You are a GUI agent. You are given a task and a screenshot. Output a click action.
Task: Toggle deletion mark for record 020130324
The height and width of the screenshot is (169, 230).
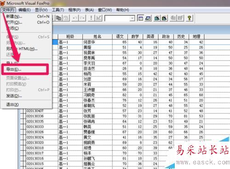pos(24,137)
